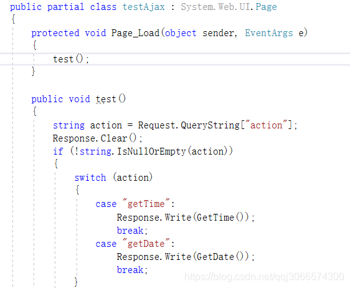Click the closing brace of the switch block

76,282
